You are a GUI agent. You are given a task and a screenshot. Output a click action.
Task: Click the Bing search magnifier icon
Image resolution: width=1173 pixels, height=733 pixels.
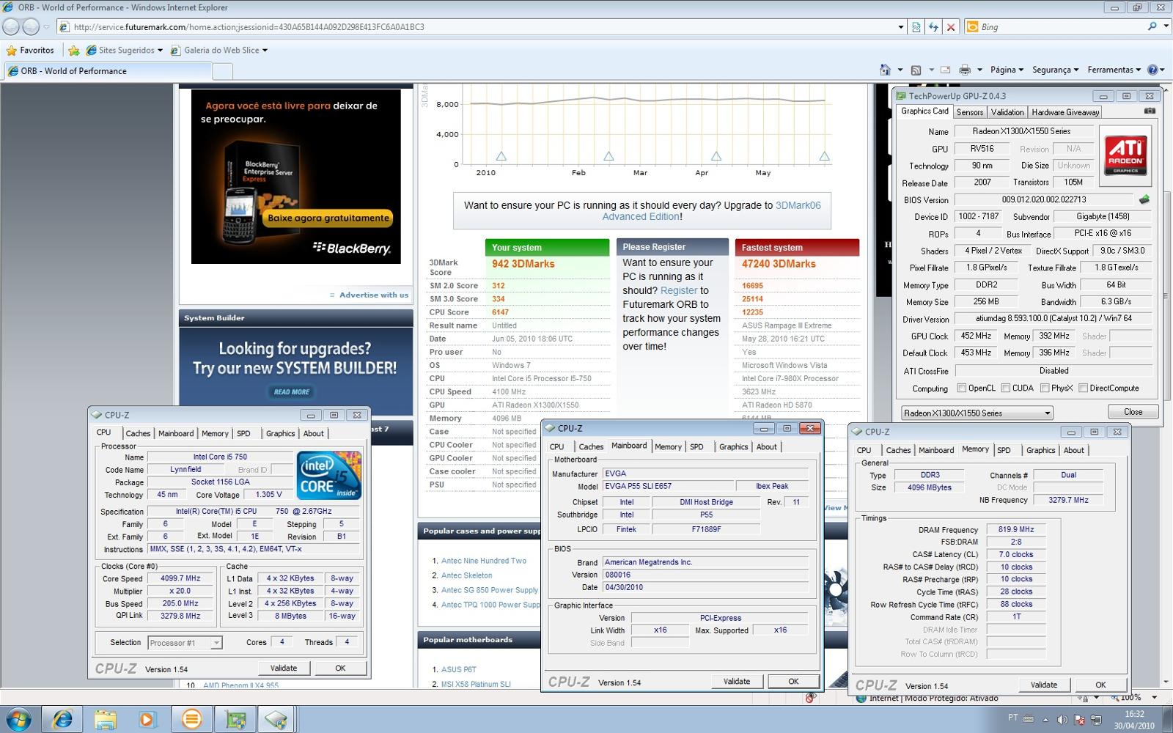click(x=1152, y=26)
